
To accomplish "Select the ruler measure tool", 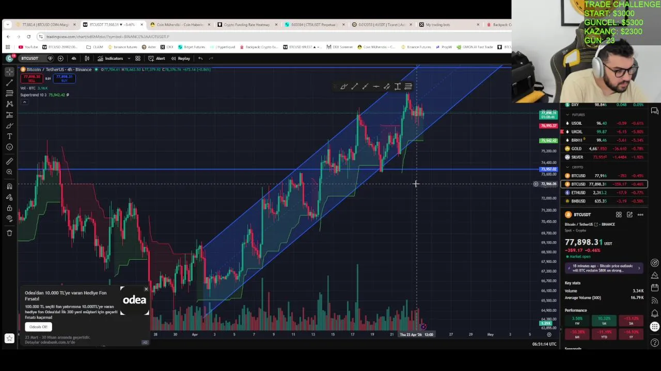I will pos(9,161).
